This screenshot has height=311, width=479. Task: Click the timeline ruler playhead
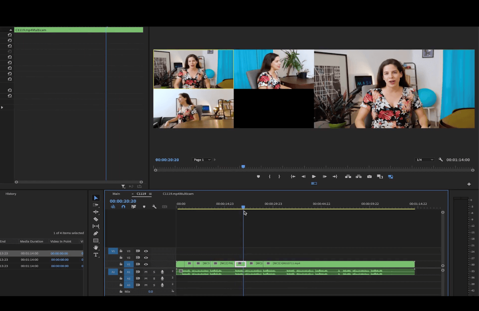point(243,207)
